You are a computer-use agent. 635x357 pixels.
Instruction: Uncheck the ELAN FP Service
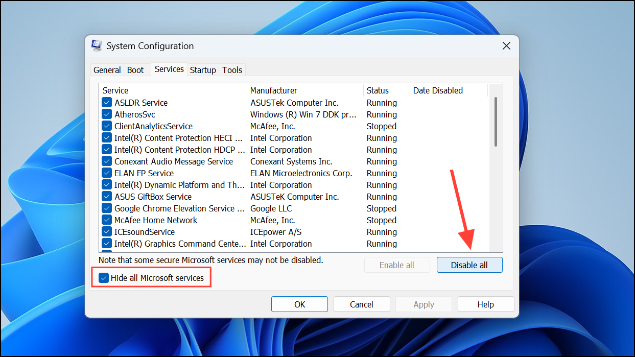107,173
